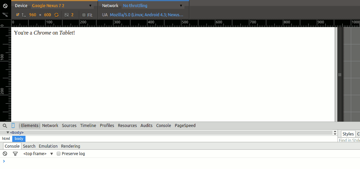The image size is (360, 169).
Task: Collapse the body element tree node
Action: point(8,132)
